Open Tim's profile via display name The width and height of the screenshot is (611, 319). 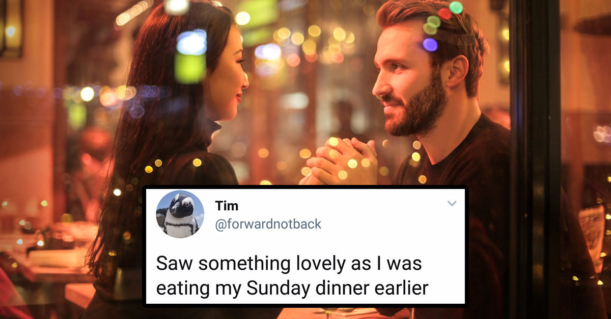click(227, 206)
